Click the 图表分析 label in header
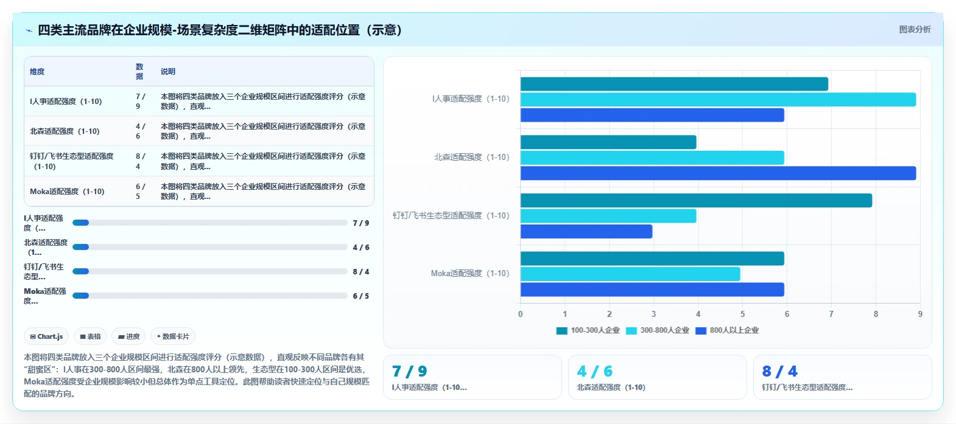 point(915,29)
